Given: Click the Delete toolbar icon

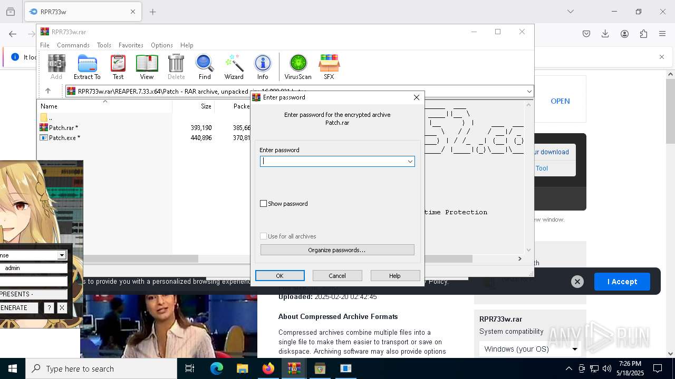Looking at the screenshot, I should click(x=176, y=67).
